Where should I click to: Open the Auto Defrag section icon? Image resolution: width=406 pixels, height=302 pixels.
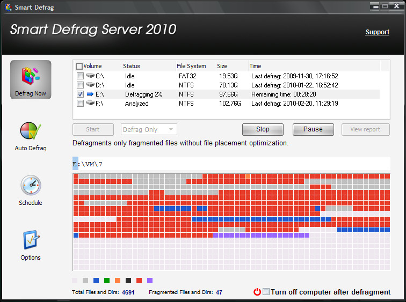click(31, 131)
